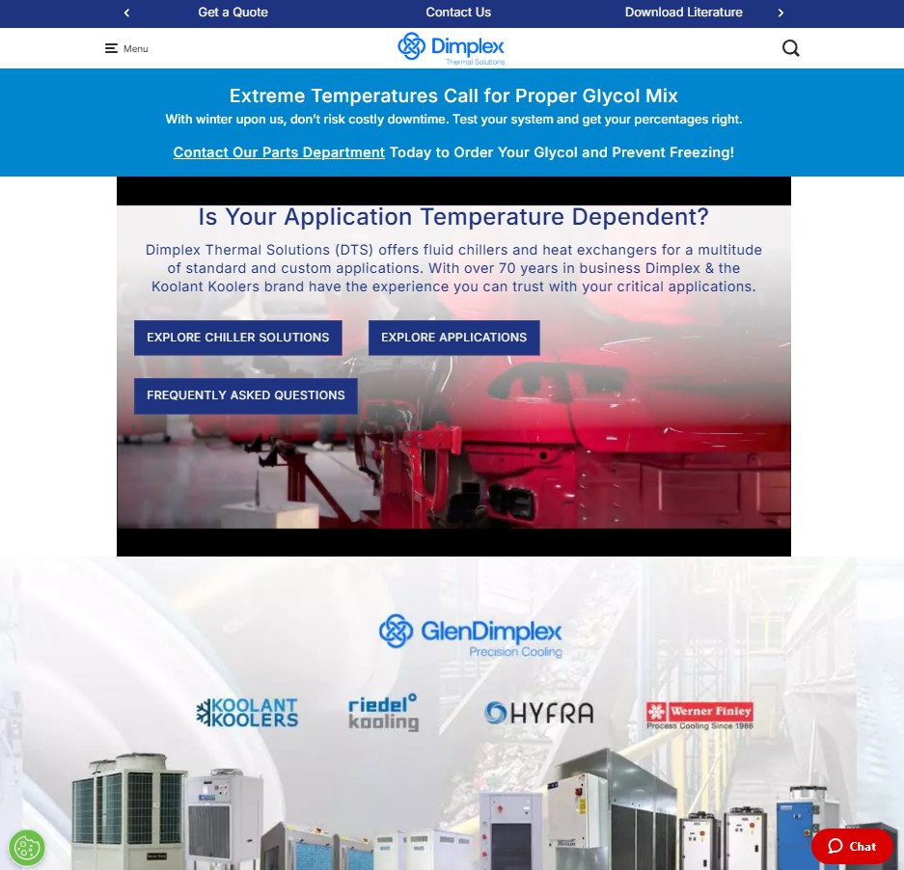Open Download Literature link
The image size is (904, 870).
point(683,13)
